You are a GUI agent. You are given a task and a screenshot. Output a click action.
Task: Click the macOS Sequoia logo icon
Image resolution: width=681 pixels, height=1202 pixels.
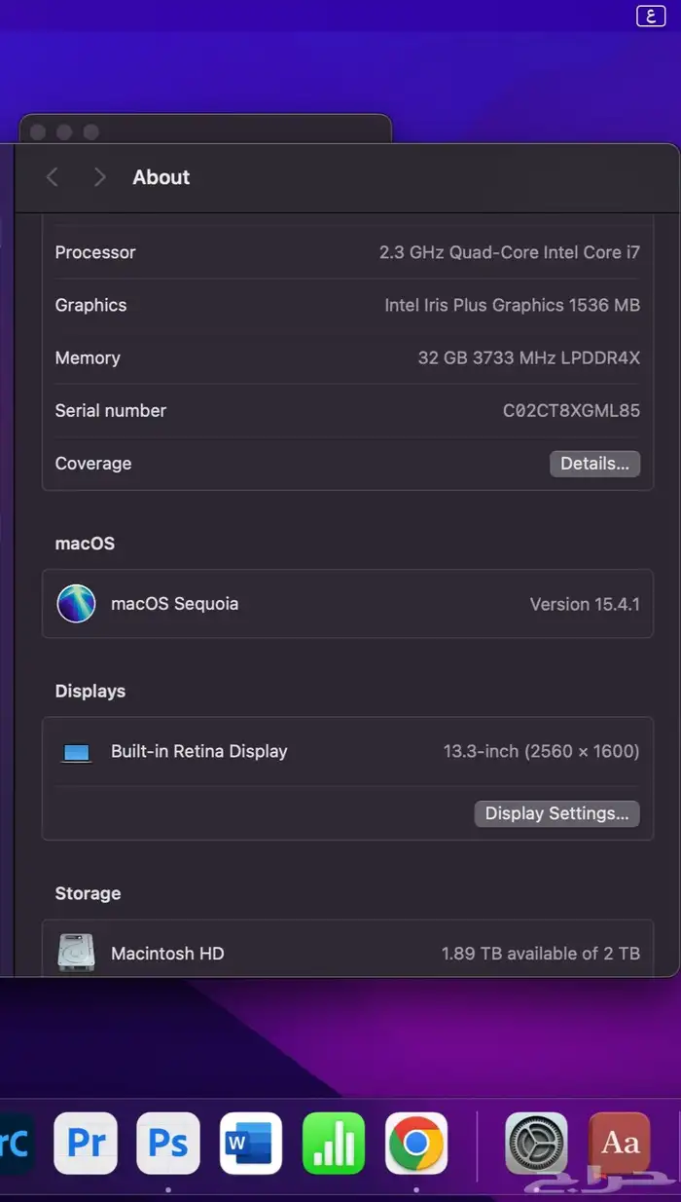(x=76, y=604)
